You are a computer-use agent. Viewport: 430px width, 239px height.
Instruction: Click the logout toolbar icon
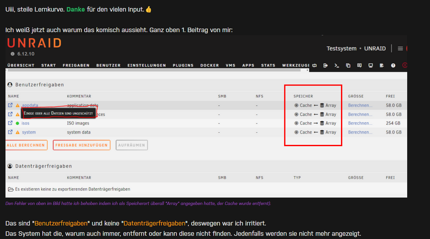pyautogui.click(x=326, y=65)
